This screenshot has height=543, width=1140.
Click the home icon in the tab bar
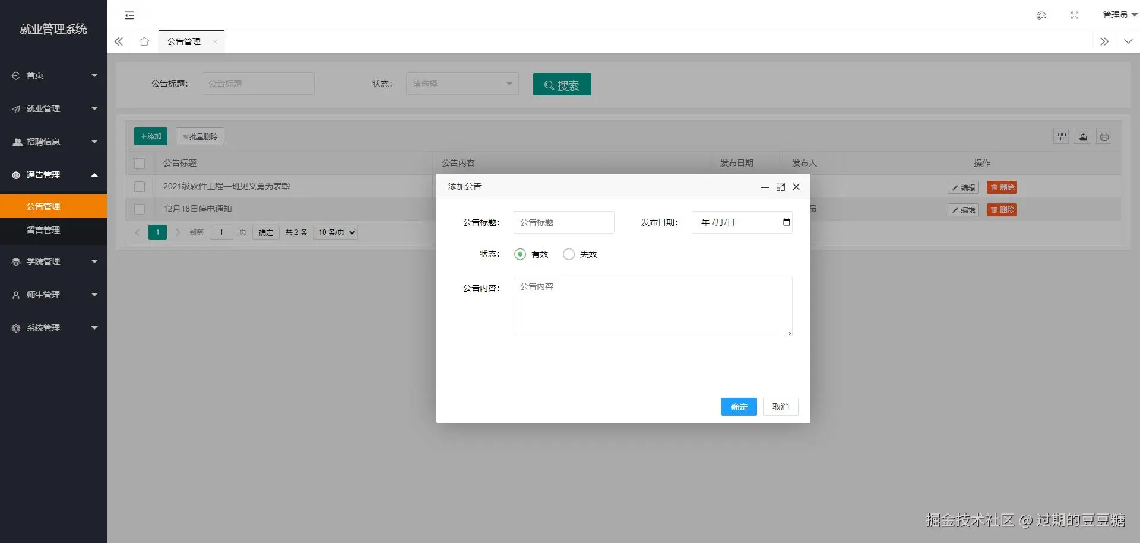144,41
